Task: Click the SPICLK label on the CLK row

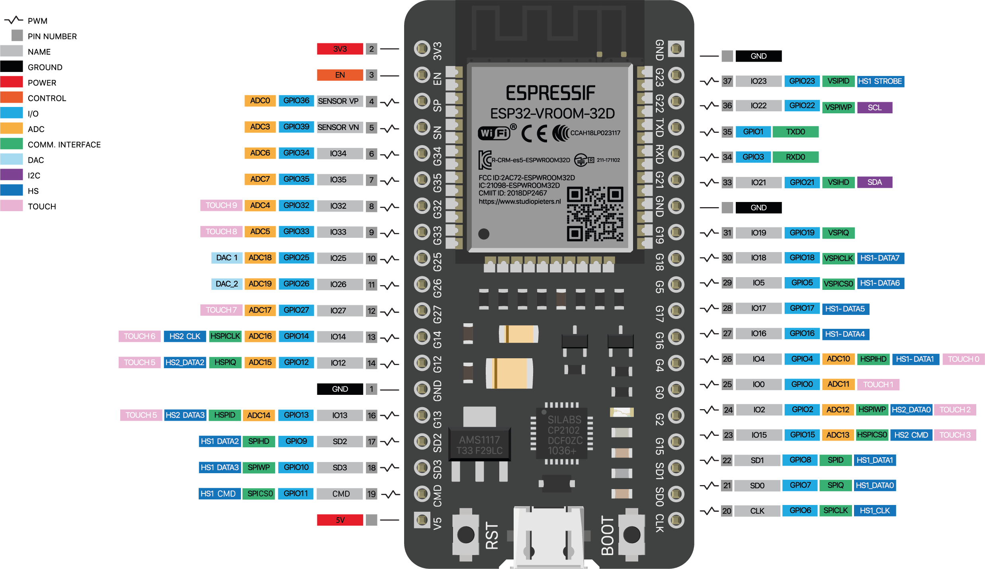Action: pos(835,511)
